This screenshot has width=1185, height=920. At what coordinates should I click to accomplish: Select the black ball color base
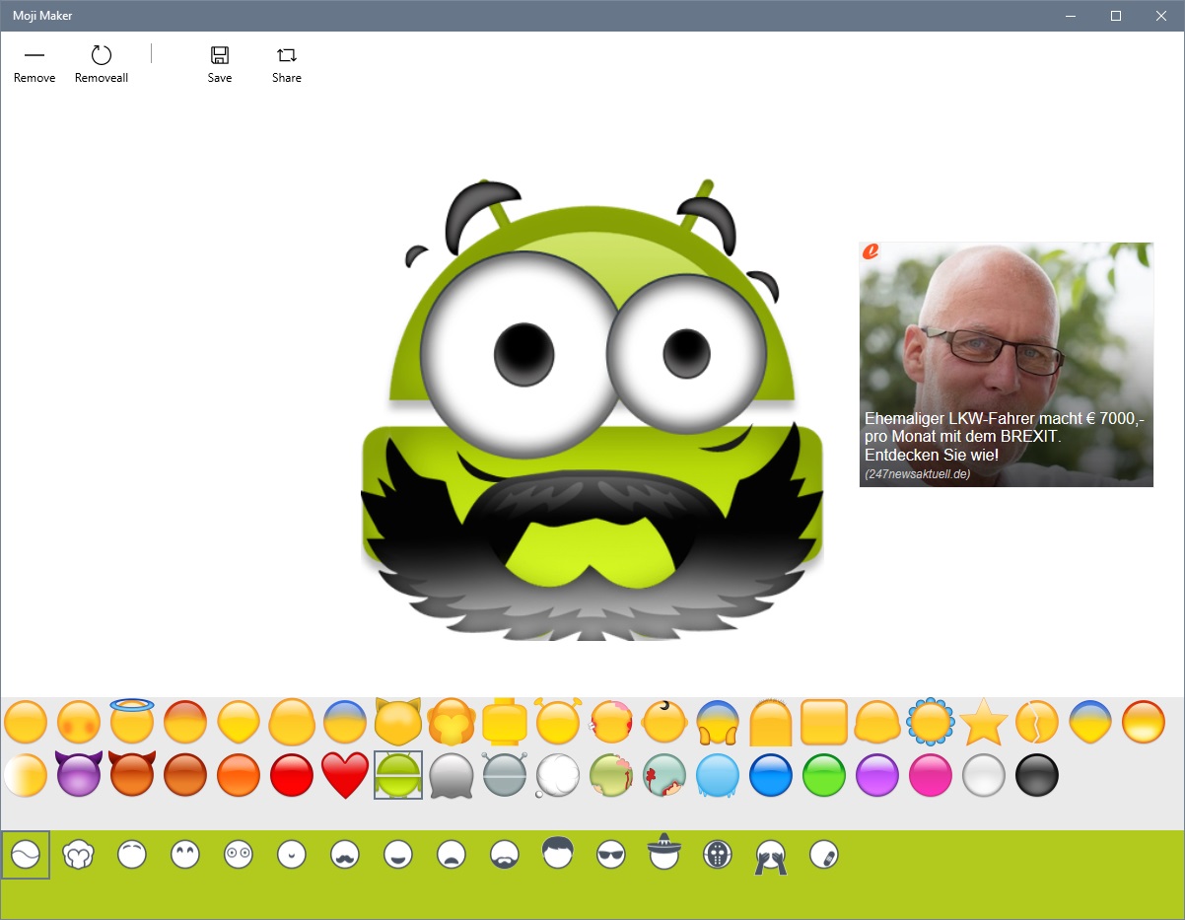point(1037,775)
